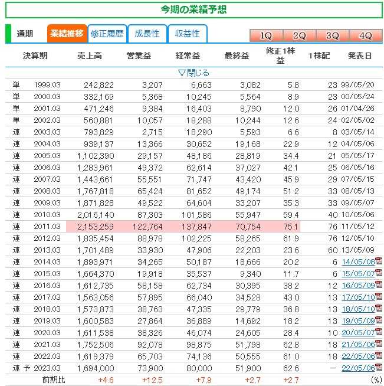Viewport: 384px width, 386px height.
Task: Open the 16/05/09 announcement link
Action: point(358,286)
